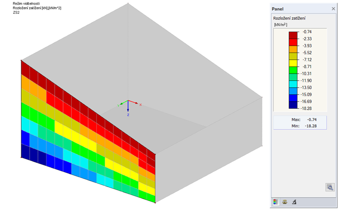352x211 pixels.
Task: Click the Max: -0.74 summary row
Action: coord(304,120)
